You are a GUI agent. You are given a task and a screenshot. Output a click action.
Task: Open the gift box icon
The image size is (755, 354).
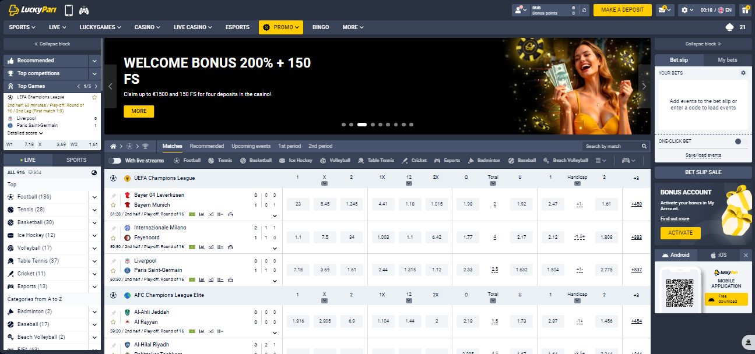(x=746, y=10)
